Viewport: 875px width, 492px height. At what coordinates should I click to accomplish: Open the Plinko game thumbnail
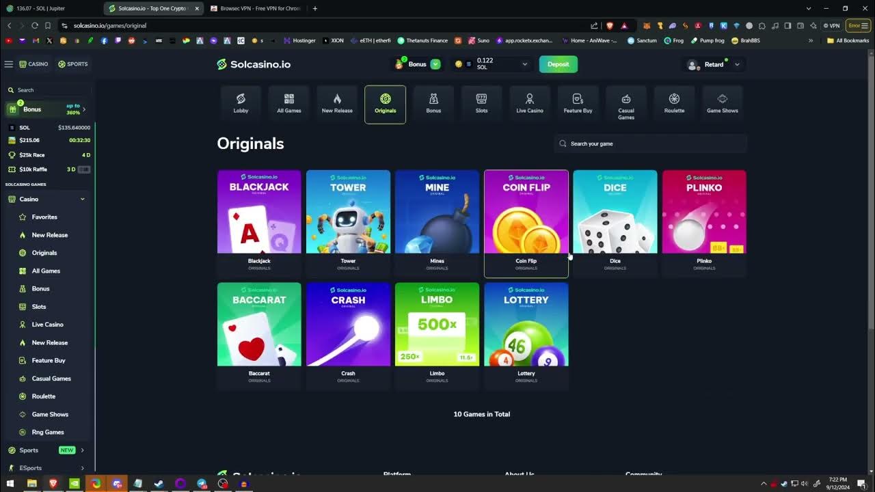coord(703,212)
